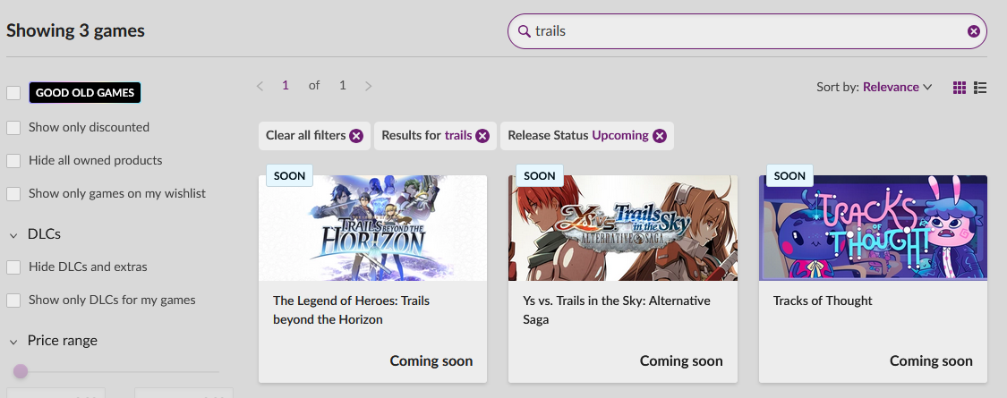Click the SOON badge on Ys vs. Trails
This screenshot has height=398, width=1007.
tap(540, 175)
